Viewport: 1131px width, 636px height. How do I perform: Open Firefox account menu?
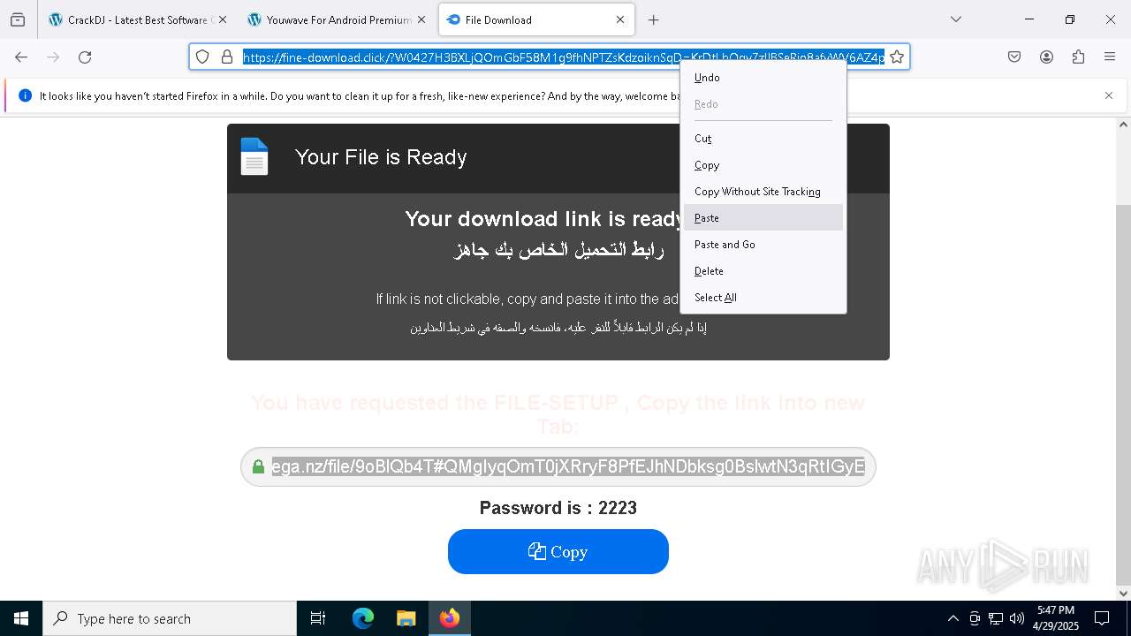click(x=1046, y=57)
